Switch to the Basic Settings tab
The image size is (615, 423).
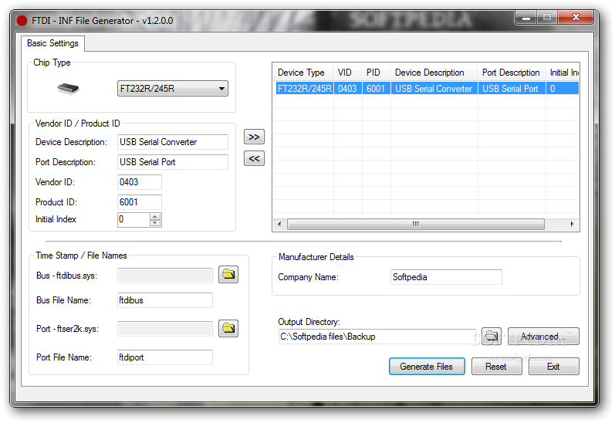pyautogui.click(x=53, y=43)
